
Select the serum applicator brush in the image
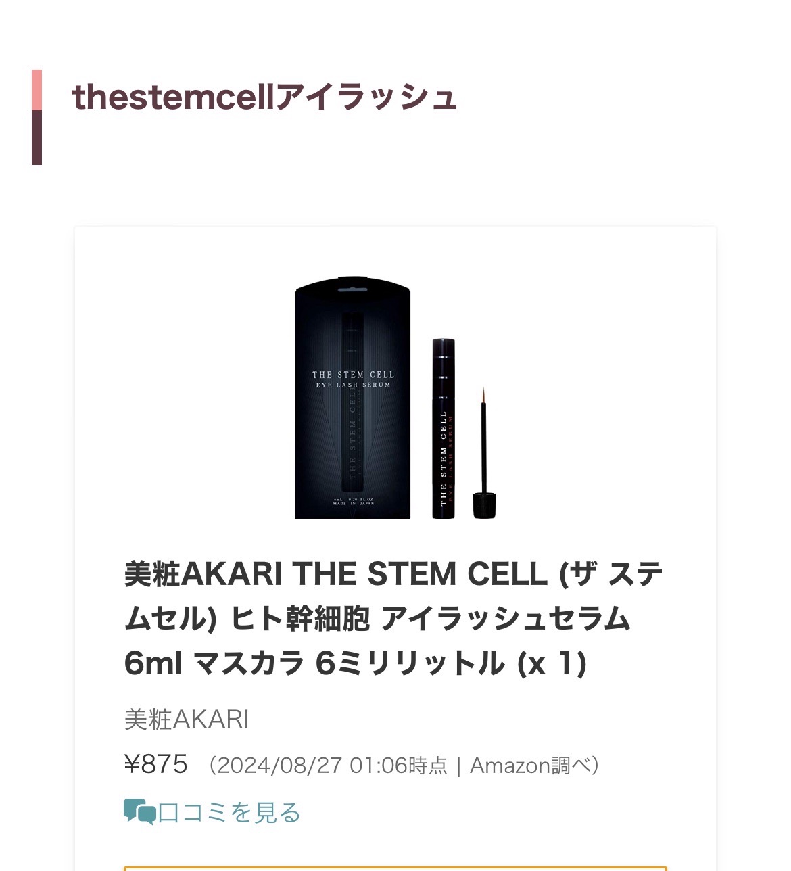click(x=483, y=440)
